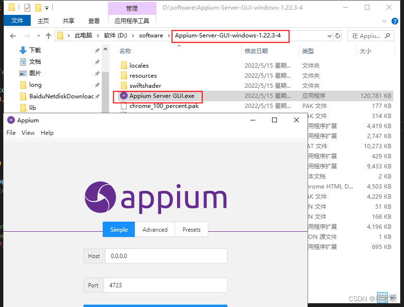Open lib folder in sidebar
404x307 pixels.
[x=32, y=107]
